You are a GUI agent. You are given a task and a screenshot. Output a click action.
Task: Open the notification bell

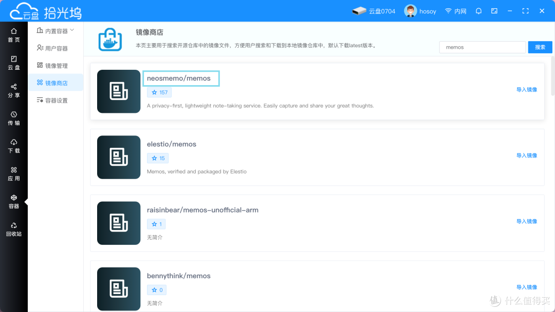tap(478, 11)
